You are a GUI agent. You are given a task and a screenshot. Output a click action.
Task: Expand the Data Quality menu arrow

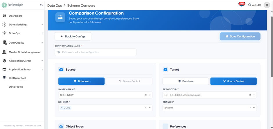(42, 43)
